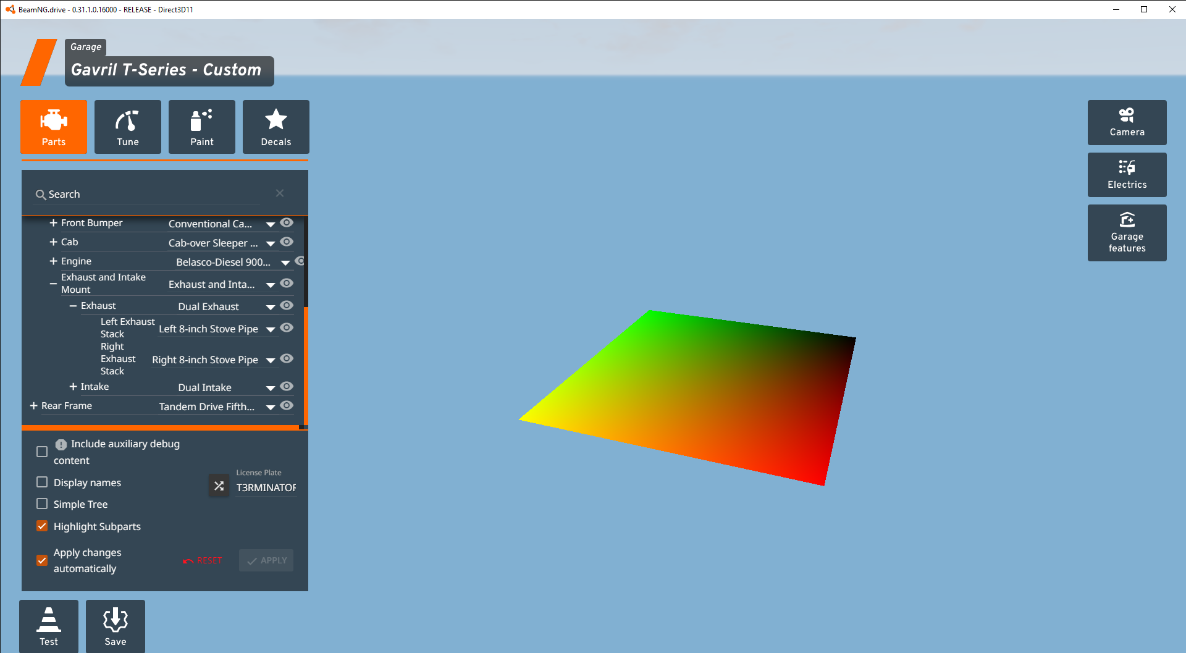Click the Test button
Image resolution: width=1186 pixels, height=653 pixels.
click(49, 626)
